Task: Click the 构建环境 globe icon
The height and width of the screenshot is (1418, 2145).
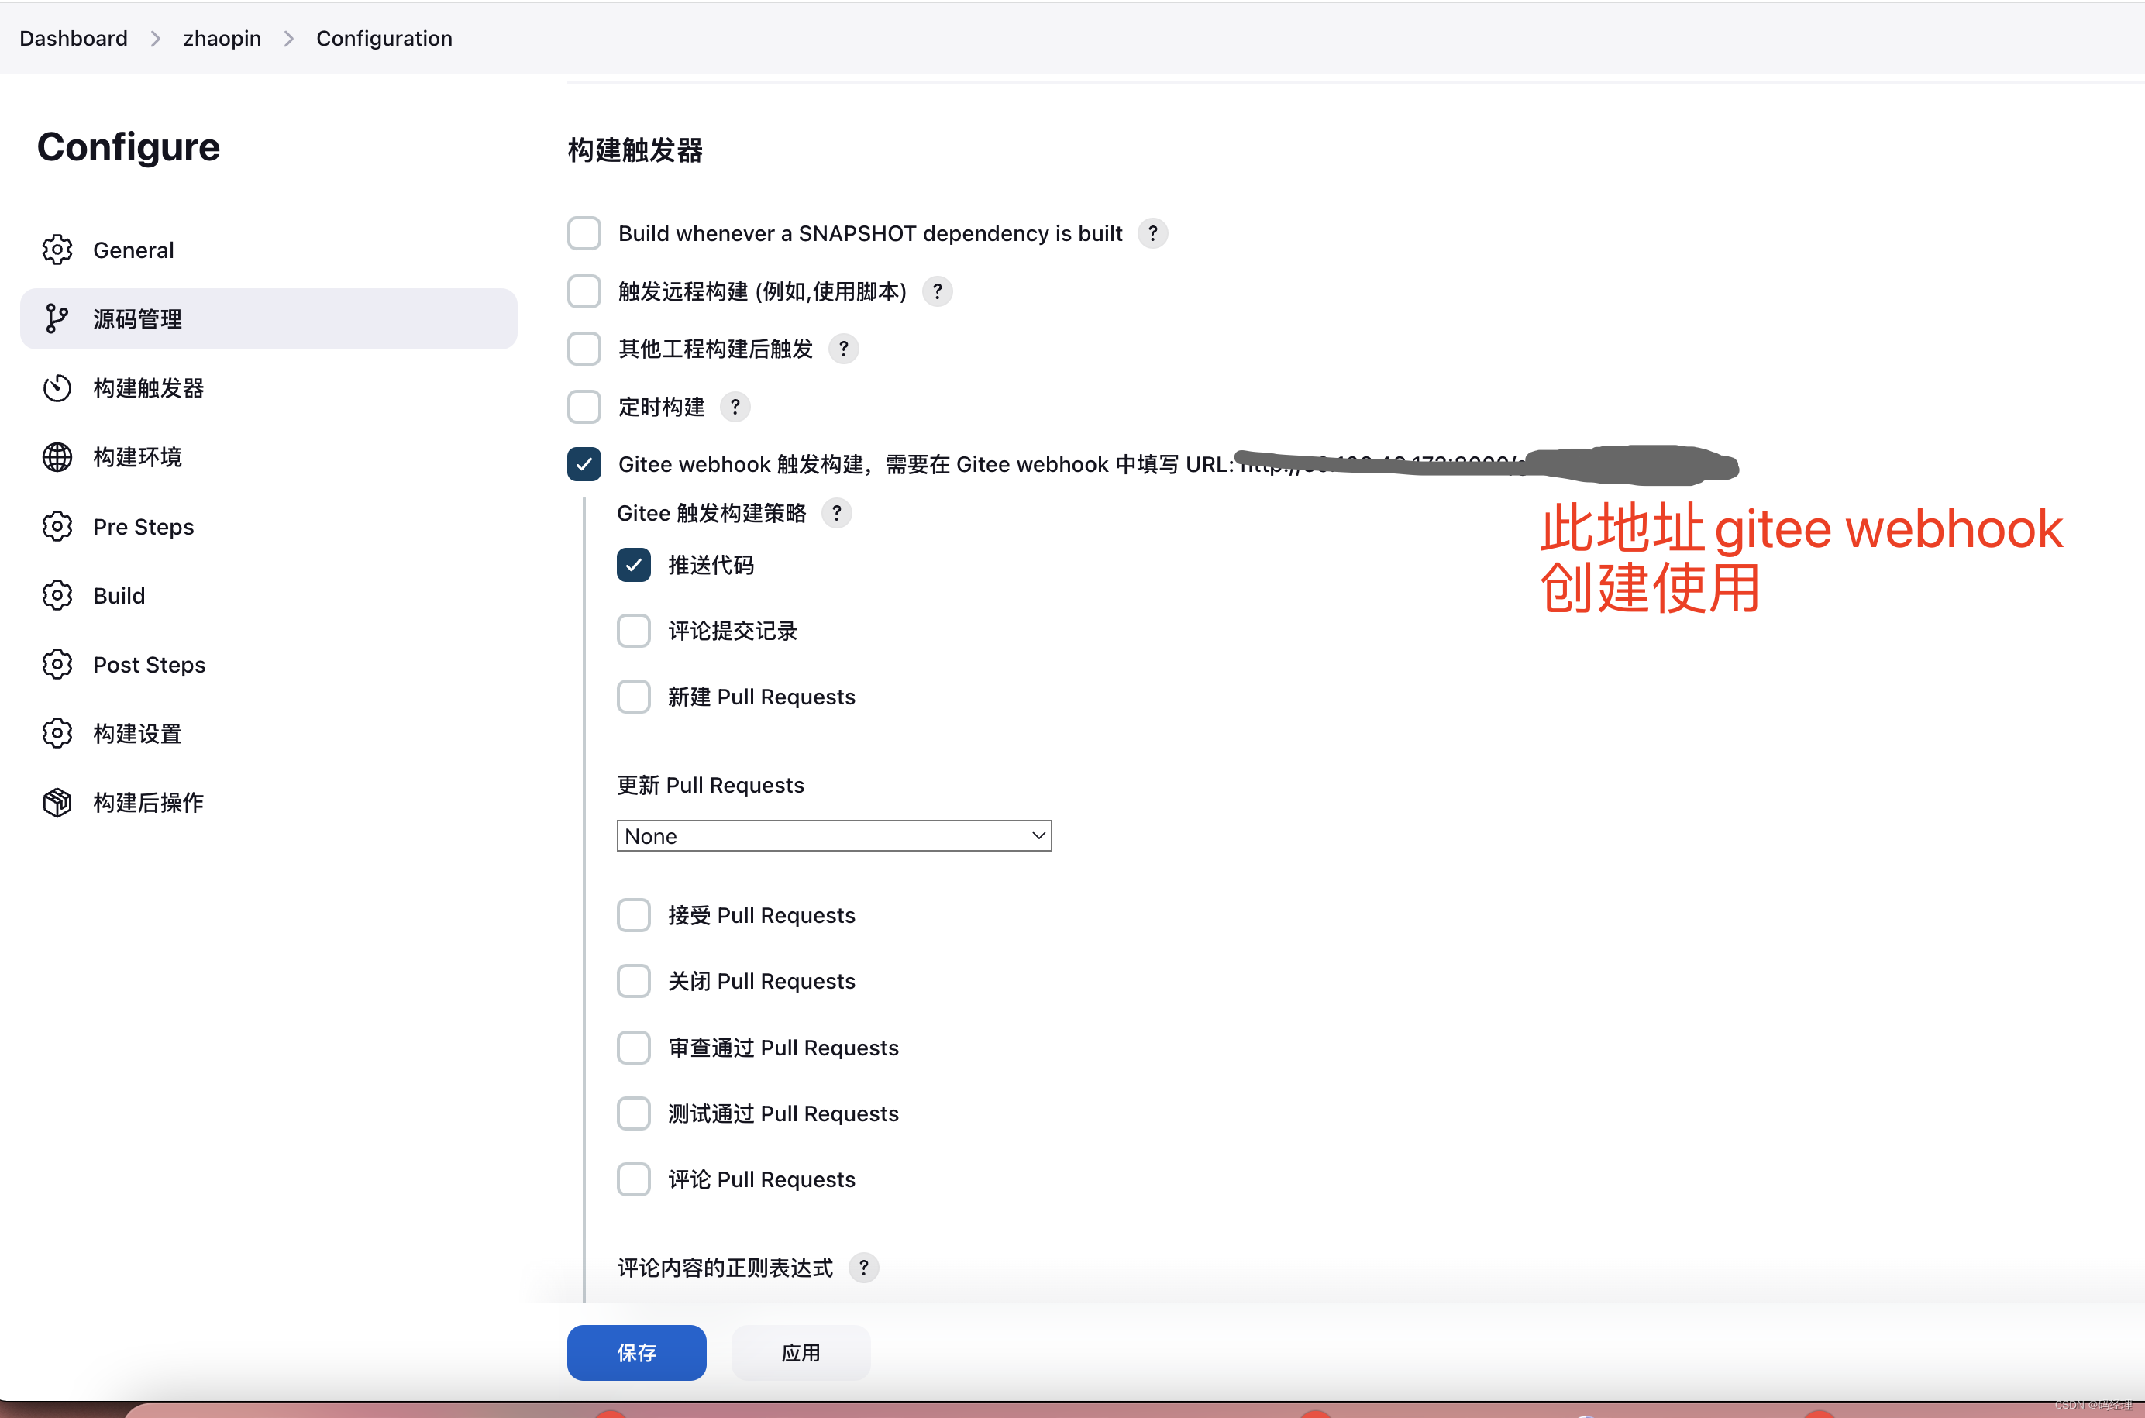Action: tap(57, 456)
